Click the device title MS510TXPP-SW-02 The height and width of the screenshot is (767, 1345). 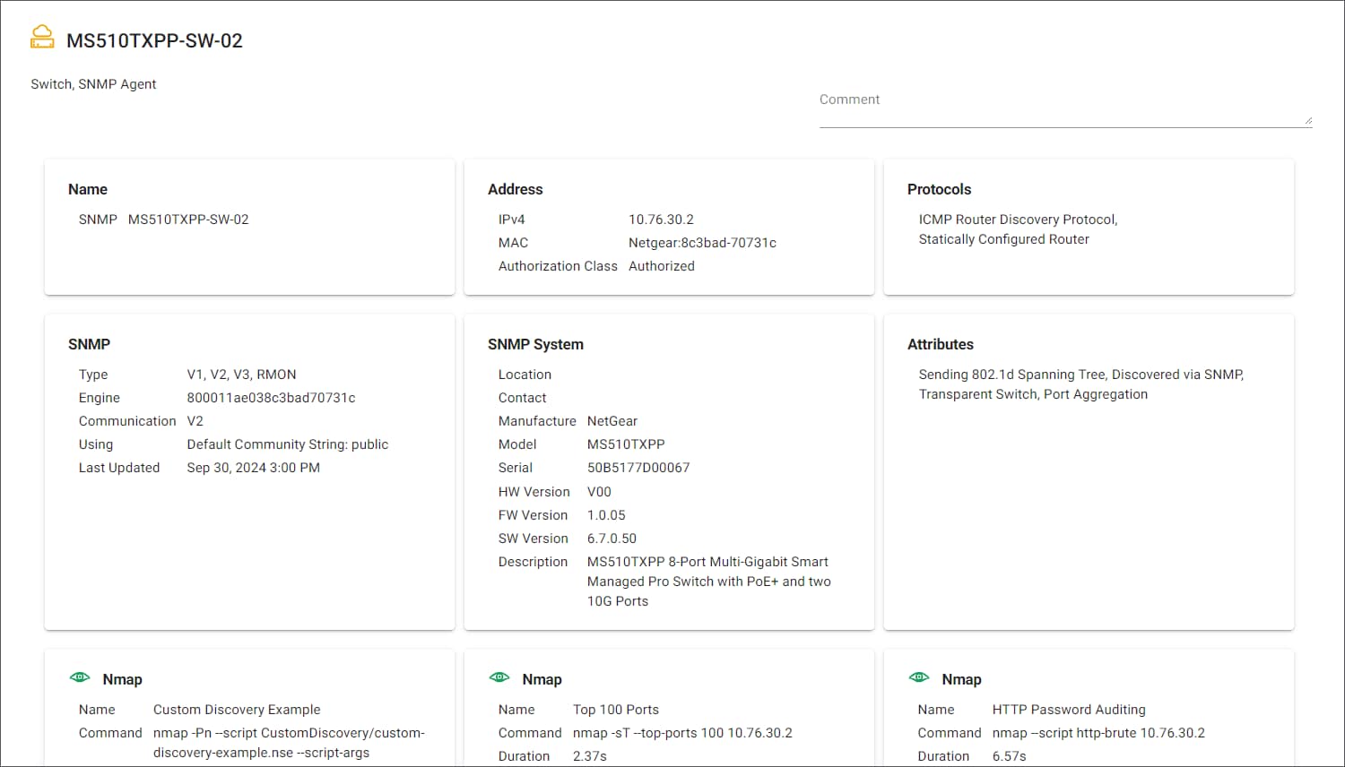[x=153, y=40]
